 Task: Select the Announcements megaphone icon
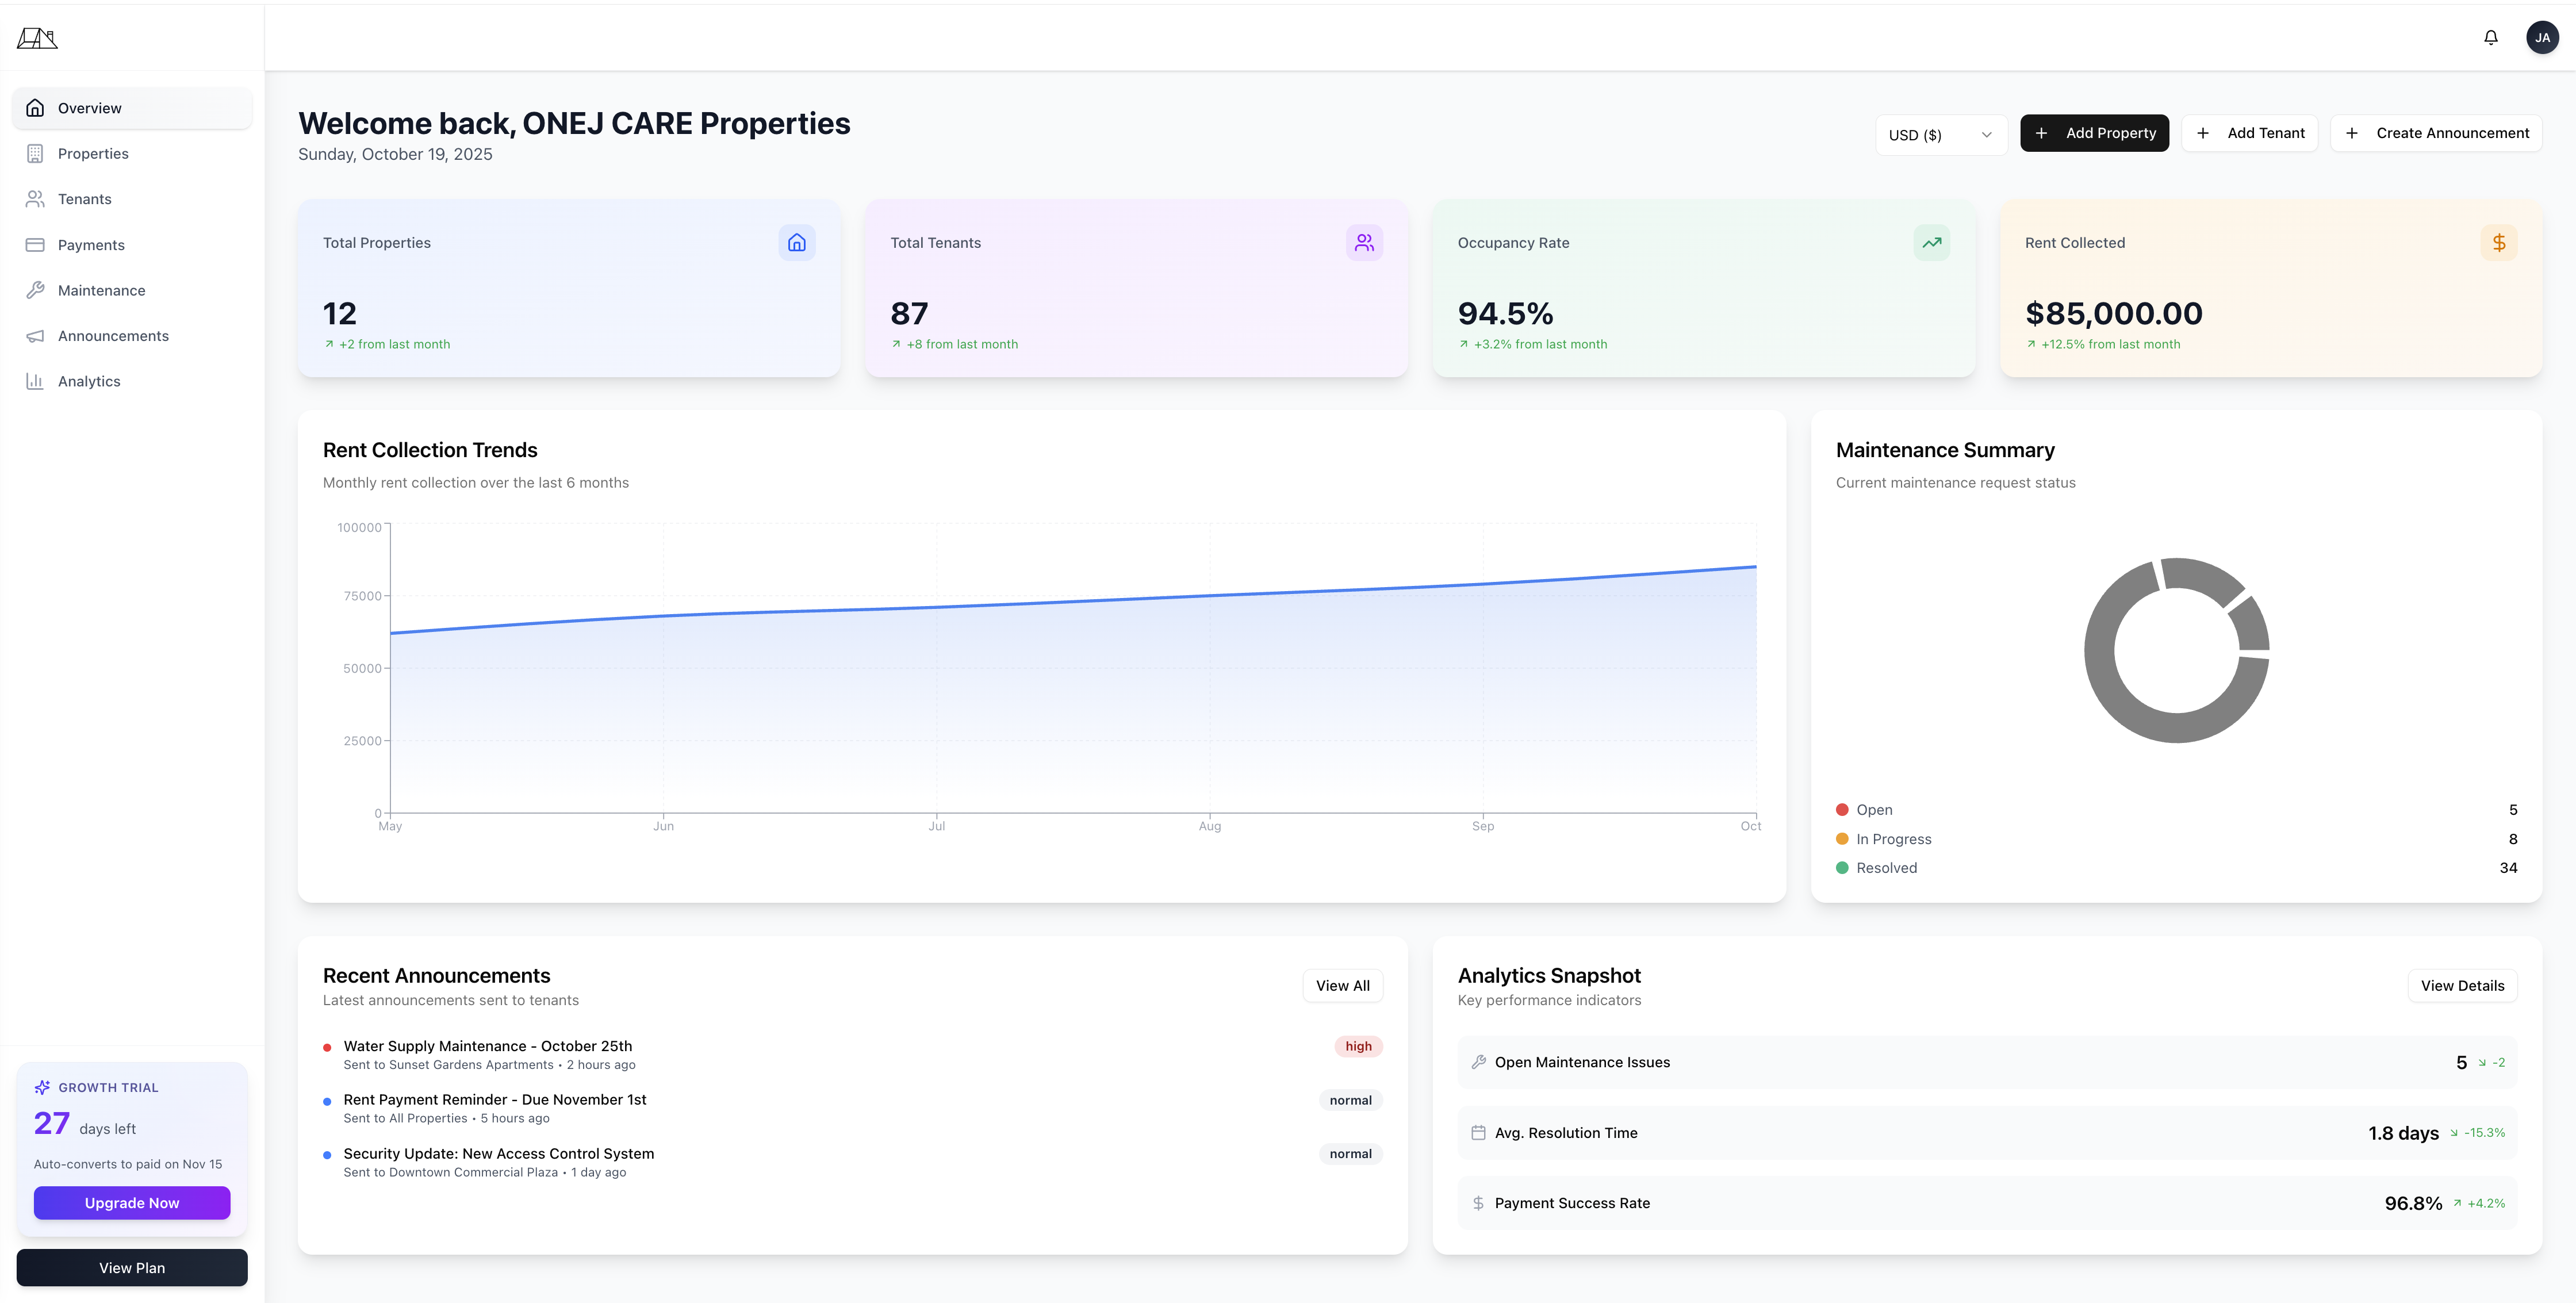point(35,335)
